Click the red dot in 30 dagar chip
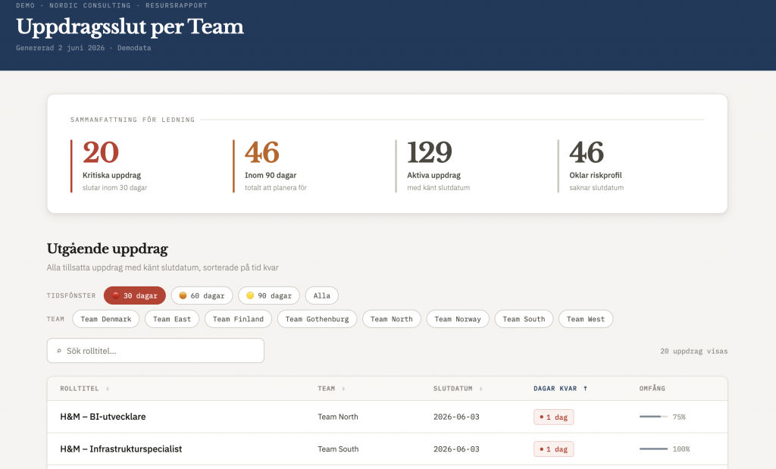 click(116, 295)
